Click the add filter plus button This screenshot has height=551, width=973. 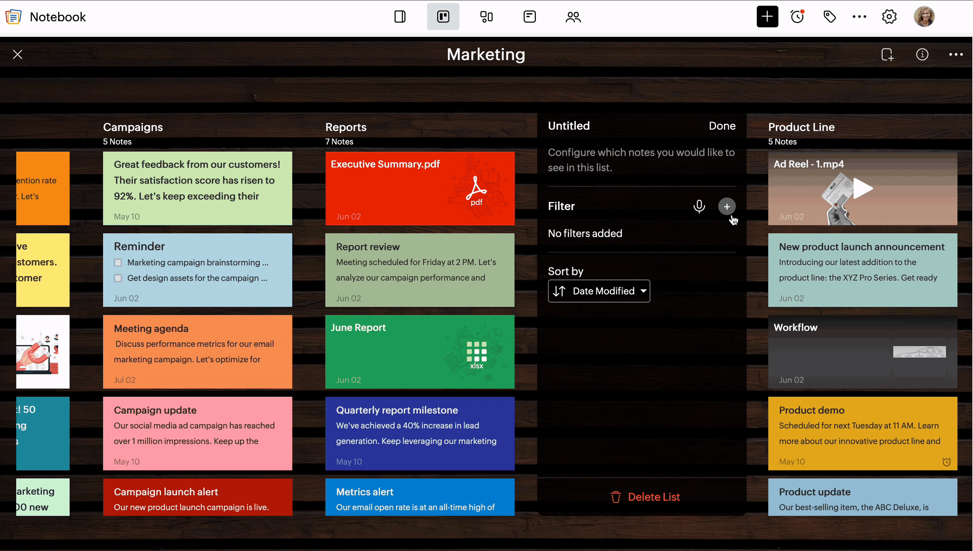[727, 206]
